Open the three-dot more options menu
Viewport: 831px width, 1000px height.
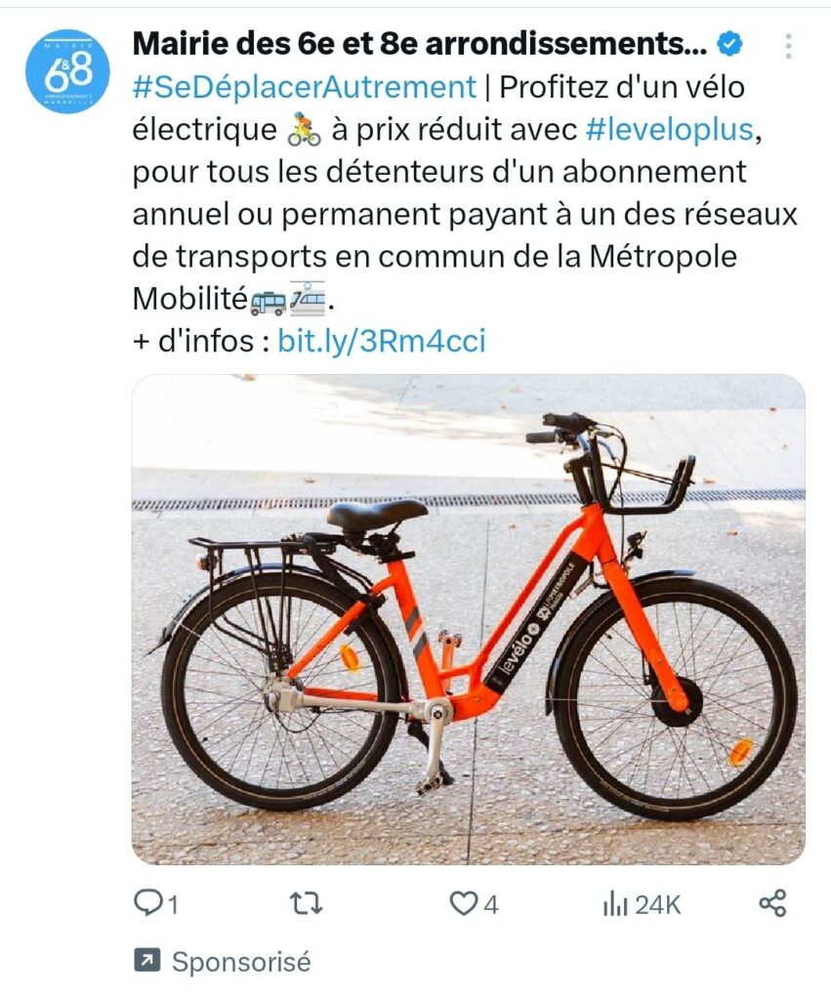click(x=789, y=46)
